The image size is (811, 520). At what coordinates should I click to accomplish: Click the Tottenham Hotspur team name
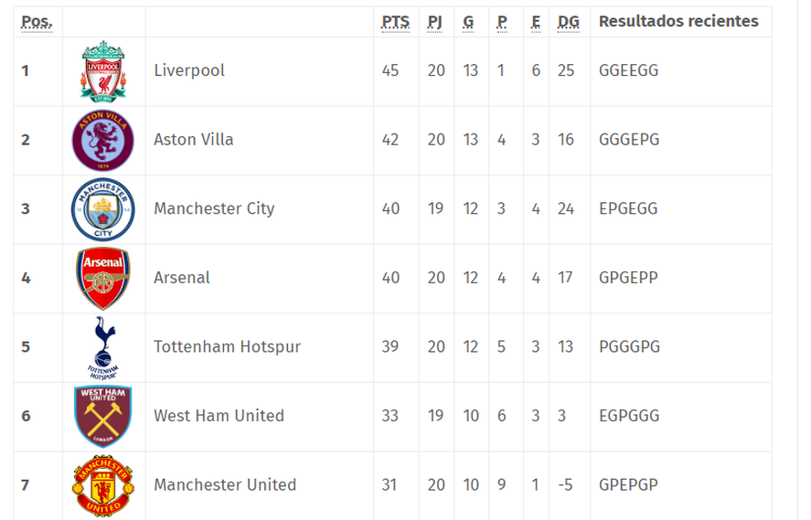(227, 347)
